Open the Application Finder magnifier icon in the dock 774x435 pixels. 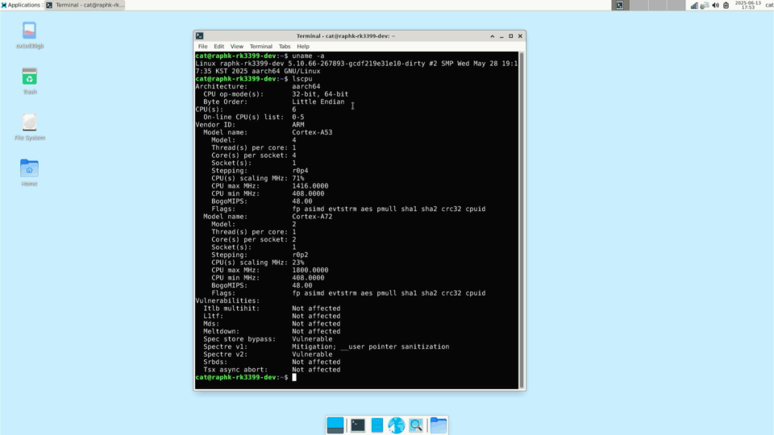tap(416, 425)
